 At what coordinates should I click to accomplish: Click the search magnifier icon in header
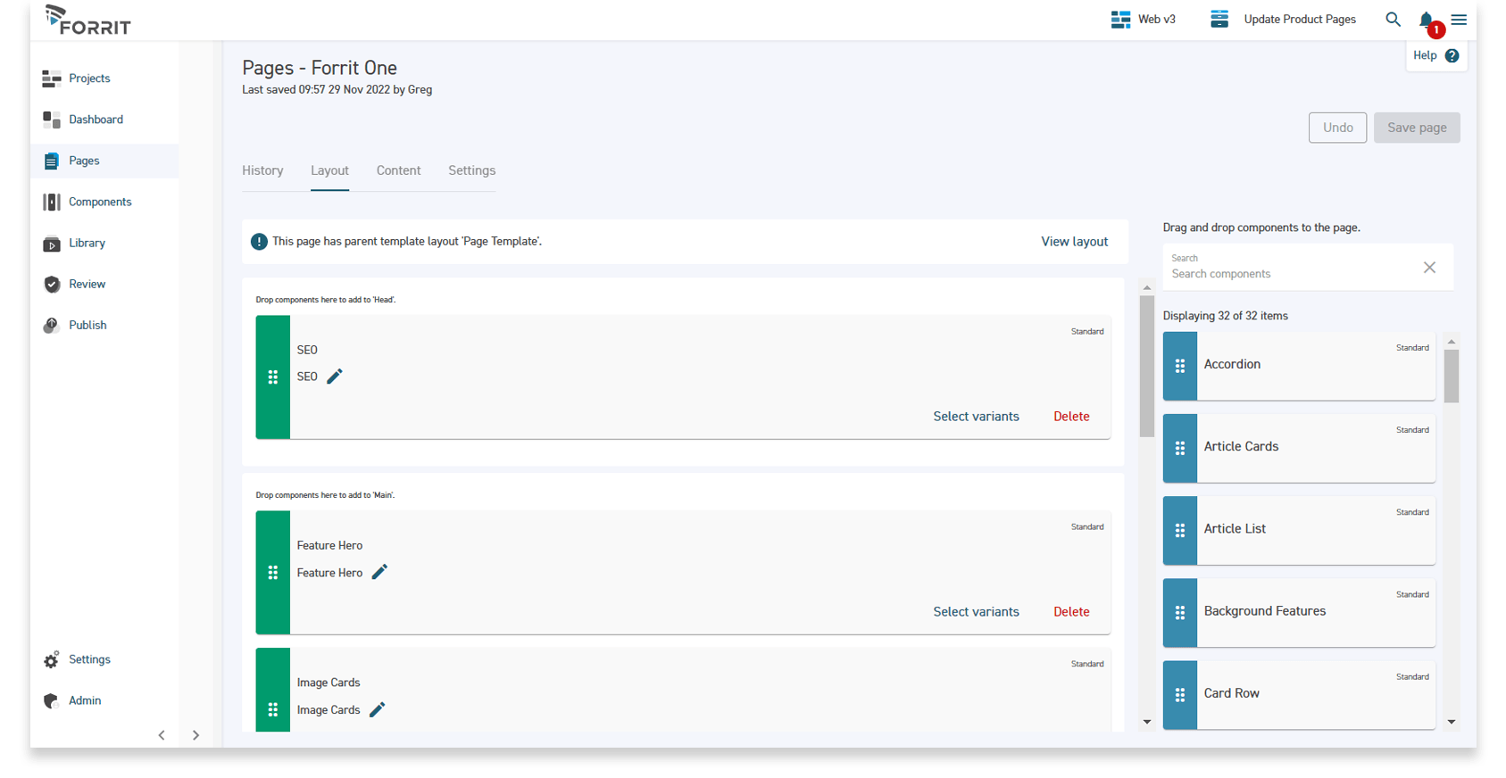1393,20
